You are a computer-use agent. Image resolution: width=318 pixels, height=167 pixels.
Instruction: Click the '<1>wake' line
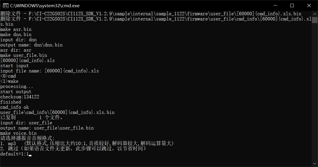(x=9, y=81)
